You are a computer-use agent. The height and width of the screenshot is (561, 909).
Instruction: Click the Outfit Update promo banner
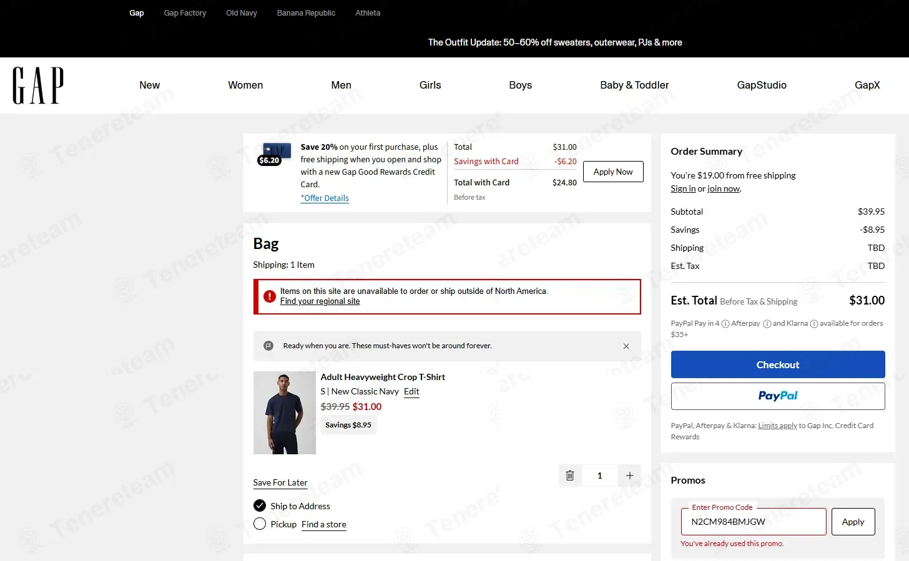(555, 42)
